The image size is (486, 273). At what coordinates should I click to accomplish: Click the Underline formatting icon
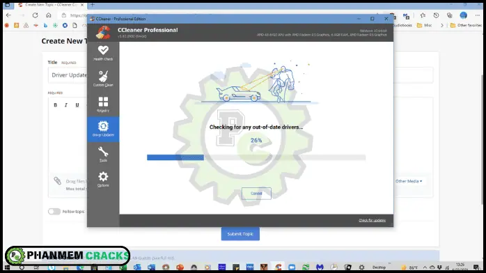[x=77, y=105]
